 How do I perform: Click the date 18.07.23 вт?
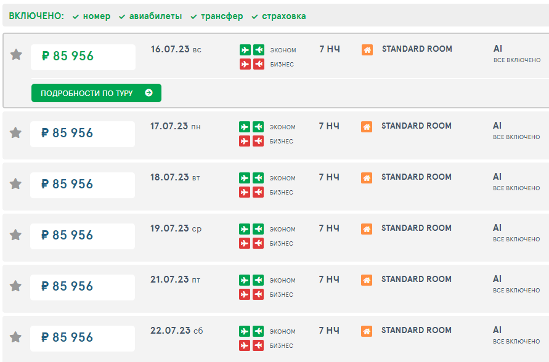175,177
